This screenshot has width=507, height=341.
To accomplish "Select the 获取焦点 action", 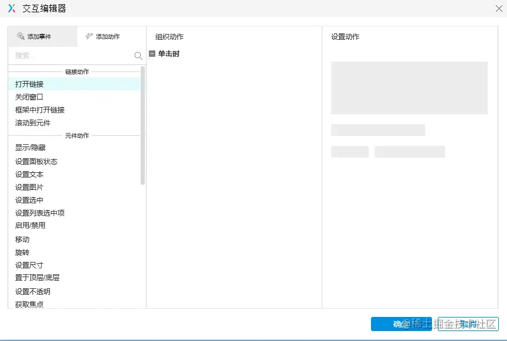I will [74, 304].
